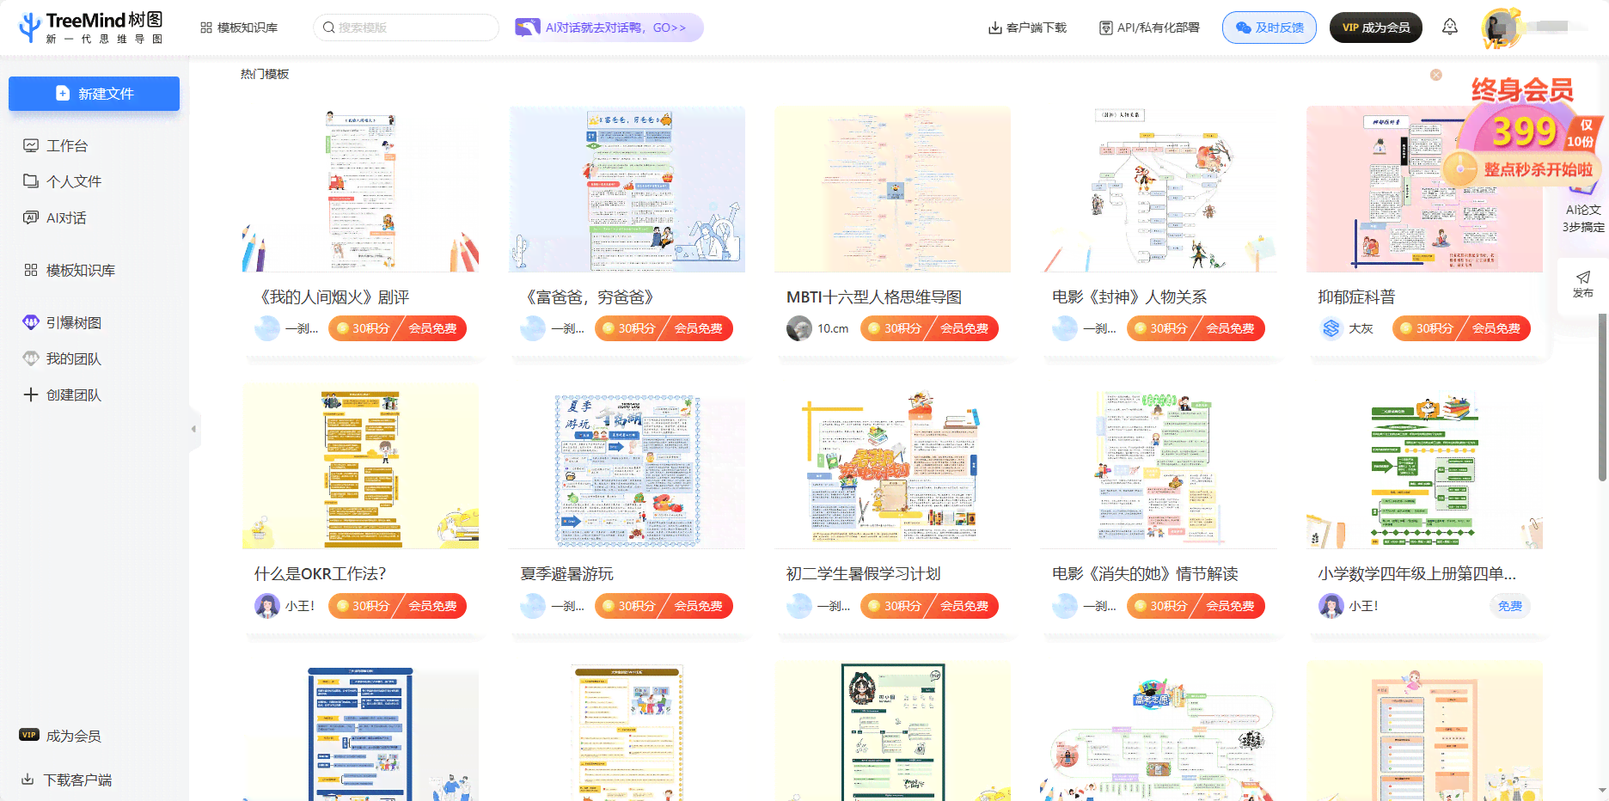Image resolution: width=1609 pixels, height=801 pixels.
Task: Click 30积分 badge under 《我的人间烟火》剧评
Action: pyautogui.click(x=363, y=328)
